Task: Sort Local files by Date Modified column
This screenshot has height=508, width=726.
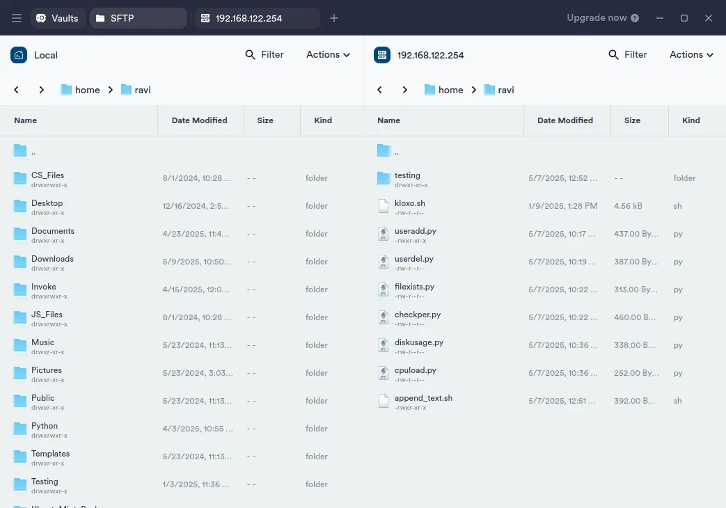Action: 199,120
